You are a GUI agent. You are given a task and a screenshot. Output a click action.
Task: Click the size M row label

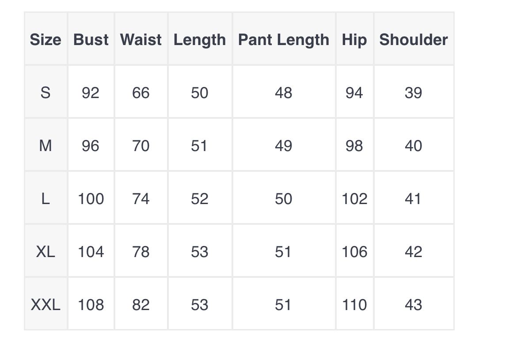(x=46, y=146)
